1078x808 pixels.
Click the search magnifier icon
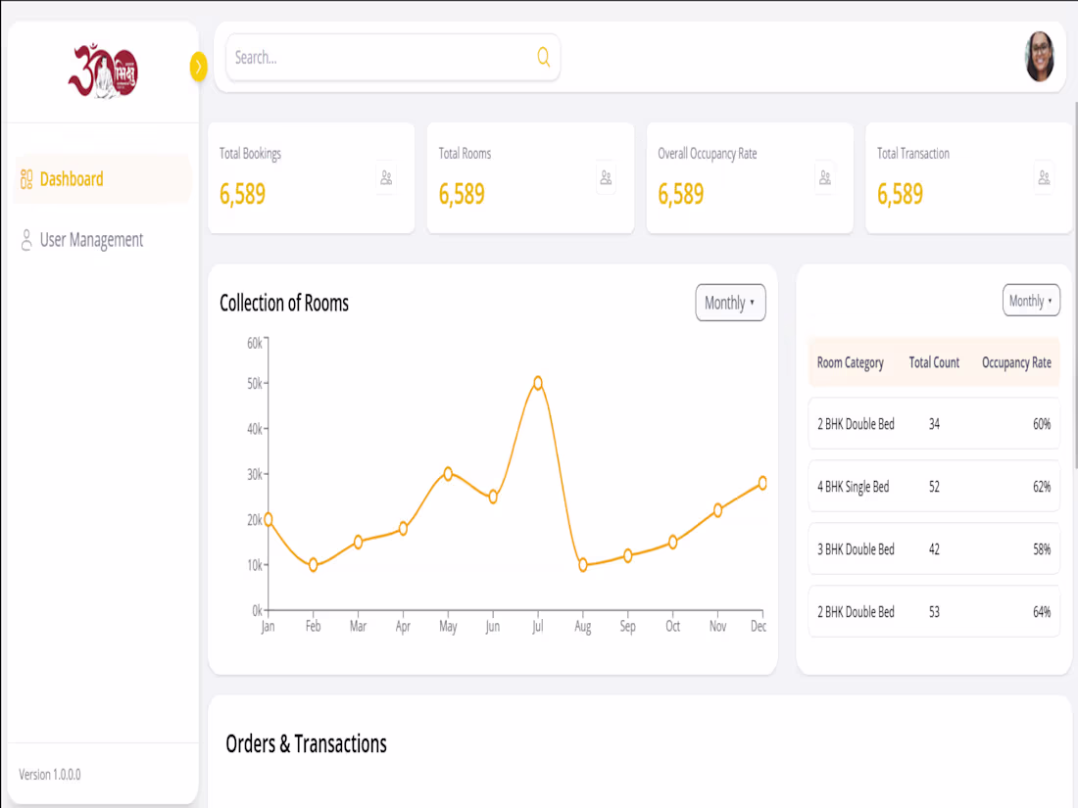tap(543, 58)
